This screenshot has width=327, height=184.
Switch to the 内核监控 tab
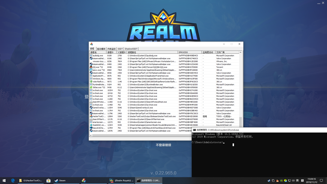point(111,49)
